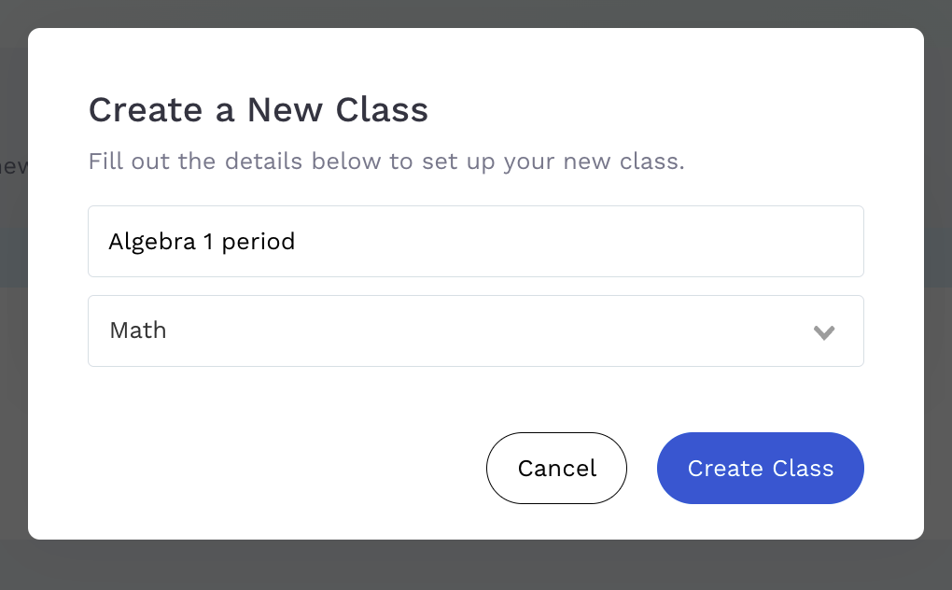Click the empty right side of the subject dropdown
Image resolution: width=952 pixels, height=590 pixels.
click(653, 331)
